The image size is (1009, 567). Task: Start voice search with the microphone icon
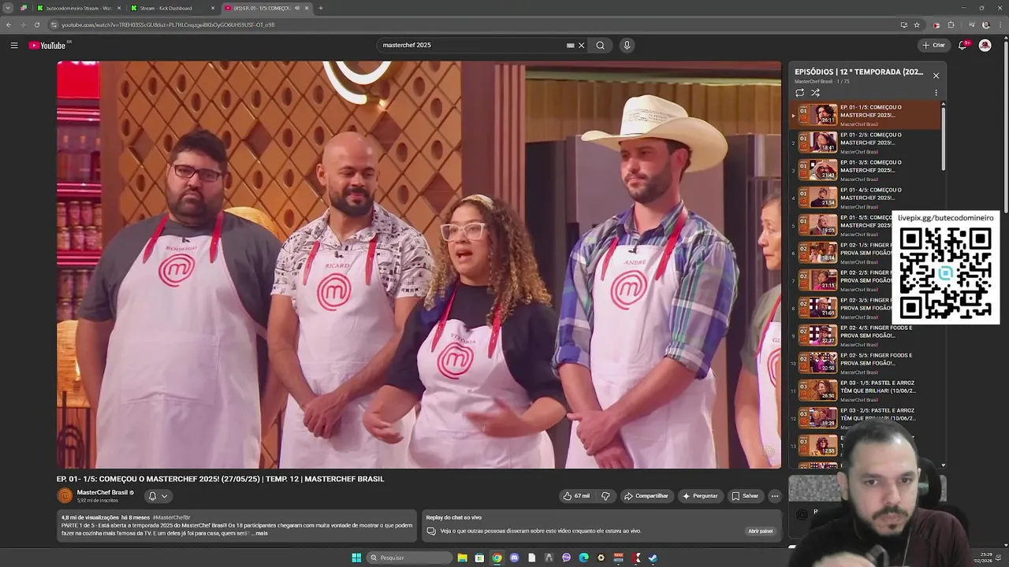[x=627, y=46]
